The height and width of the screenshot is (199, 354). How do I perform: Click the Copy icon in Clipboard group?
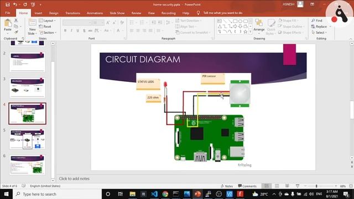point(16,27)
